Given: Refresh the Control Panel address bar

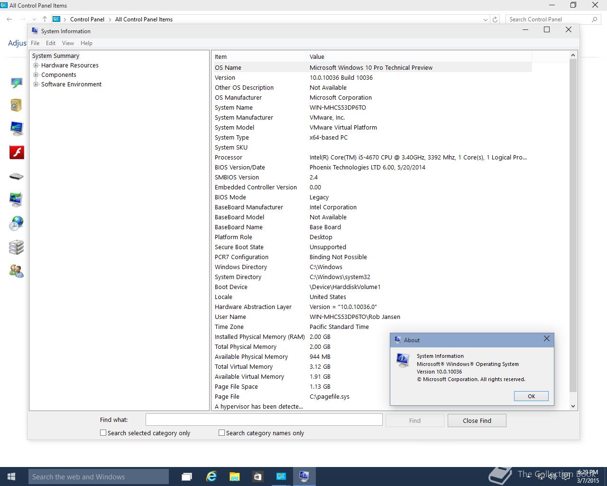Looking at the screenshot, I should coord(495,19).
